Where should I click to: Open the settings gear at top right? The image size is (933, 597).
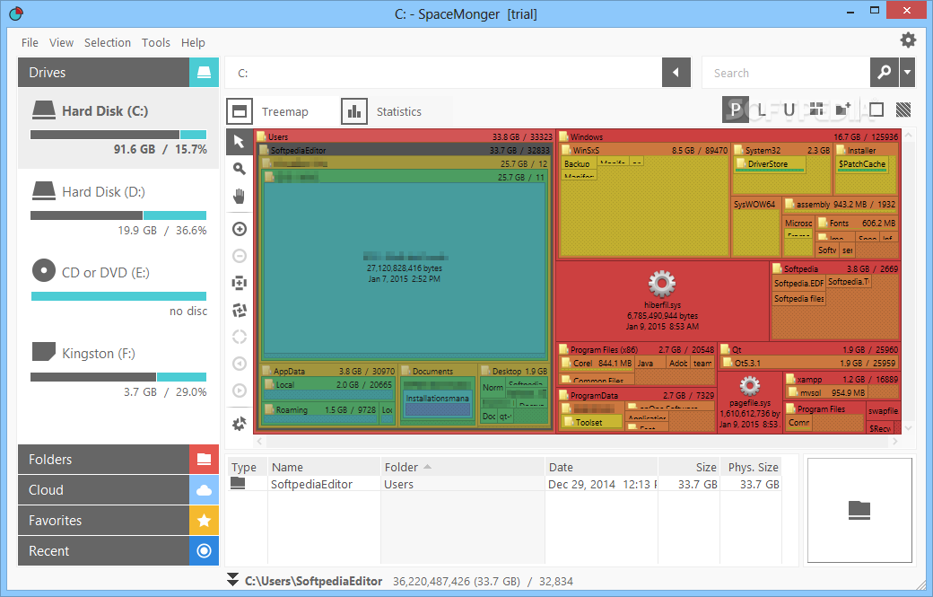908,40
